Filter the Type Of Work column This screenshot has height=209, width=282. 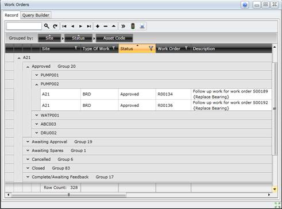pos(114,48)
